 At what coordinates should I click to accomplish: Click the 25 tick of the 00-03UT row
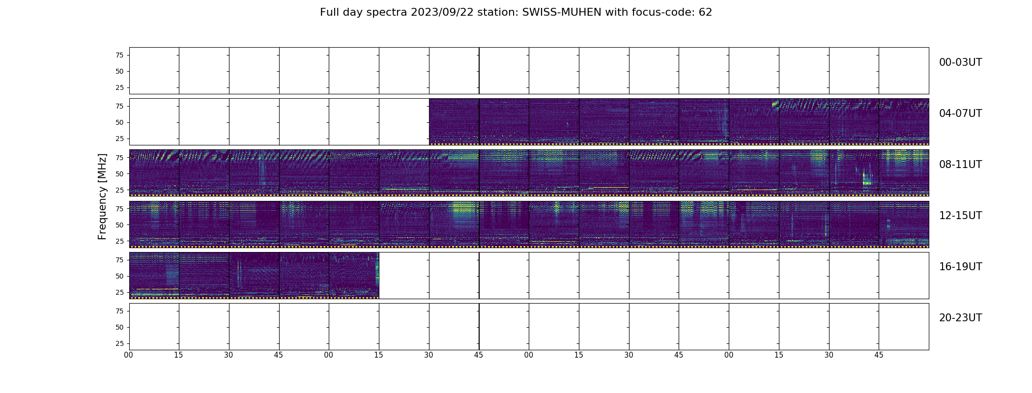tap(119, 87)
